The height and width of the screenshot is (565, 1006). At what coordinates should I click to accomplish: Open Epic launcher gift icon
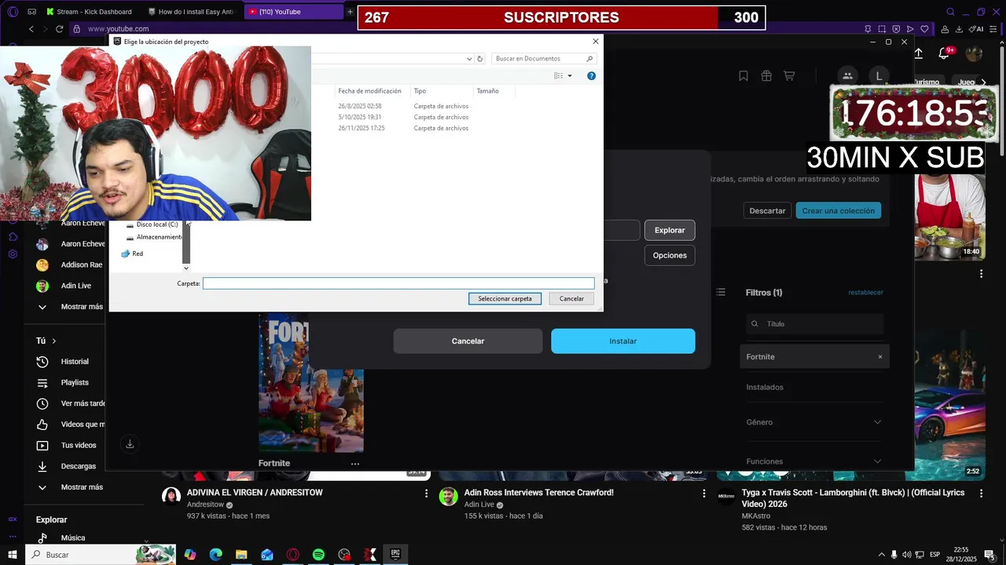(x=766, y=76)
